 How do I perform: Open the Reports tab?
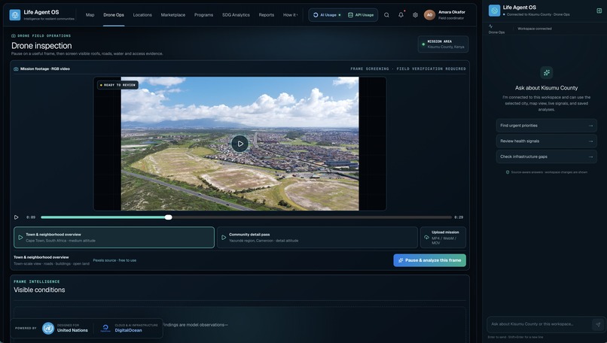(x=267, y=15)
